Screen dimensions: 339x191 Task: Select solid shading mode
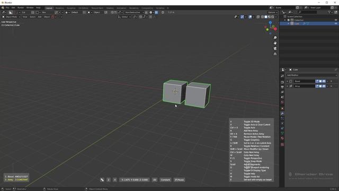[266, 17]
